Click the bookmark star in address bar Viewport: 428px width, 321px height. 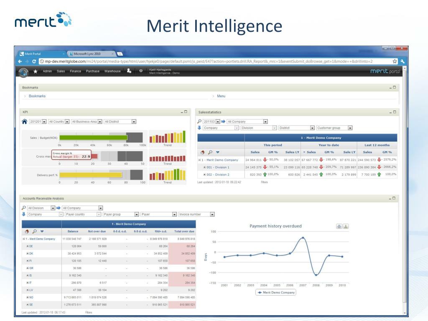pos(395,61)
